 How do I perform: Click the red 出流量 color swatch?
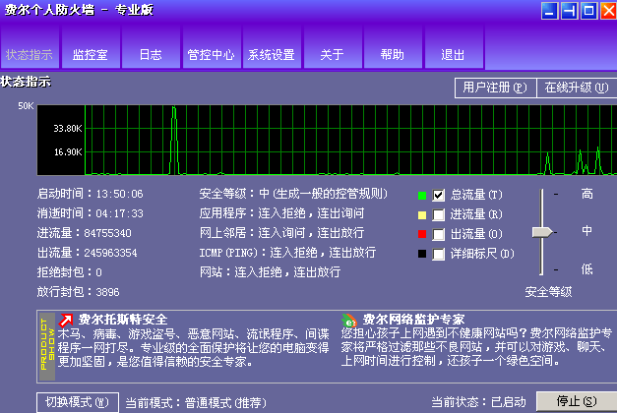coord(422,234)
